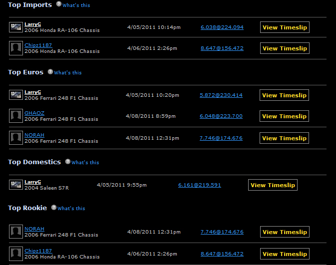
Task: Open NORAH's profile link in Top Euros
Action: (x=34, y=135)
